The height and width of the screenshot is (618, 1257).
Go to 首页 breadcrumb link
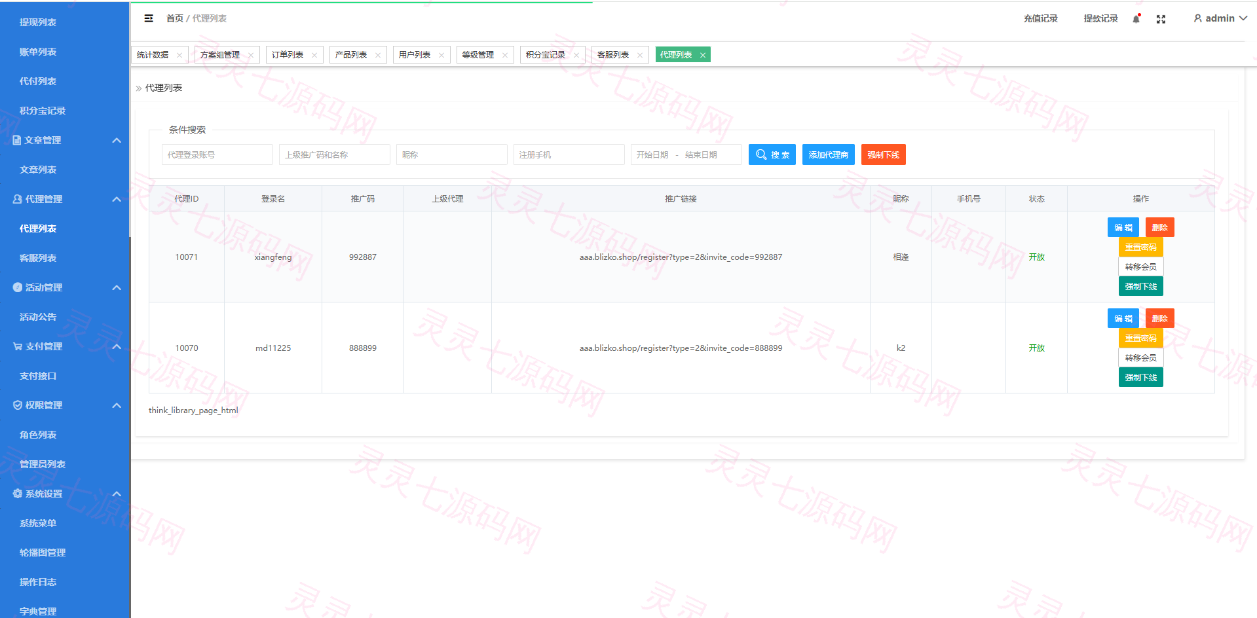pyautogui.click(x=175, y=18)
